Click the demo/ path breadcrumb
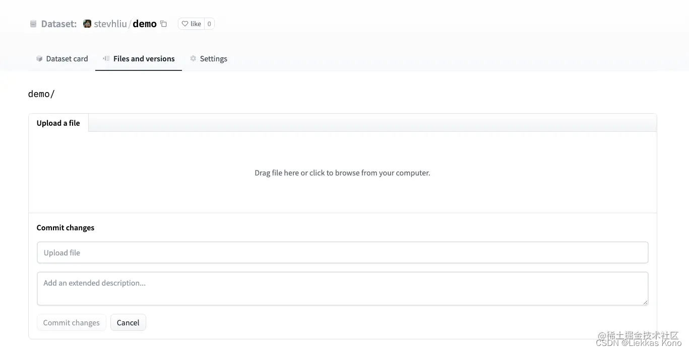Viewport: 689px width, 351px height. pos(41,94)
